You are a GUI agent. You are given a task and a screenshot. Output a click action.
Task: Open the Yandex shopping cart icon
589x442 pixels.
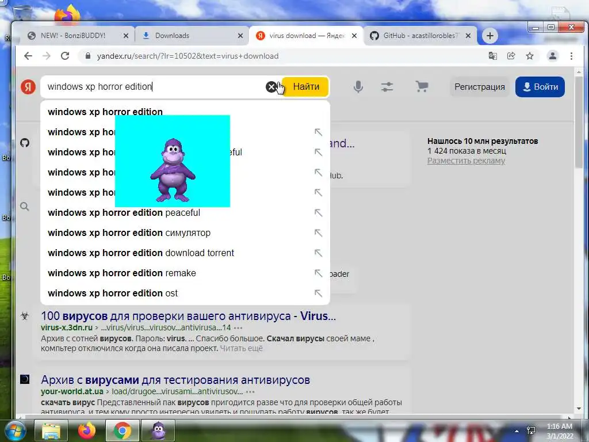coord(422,87)
